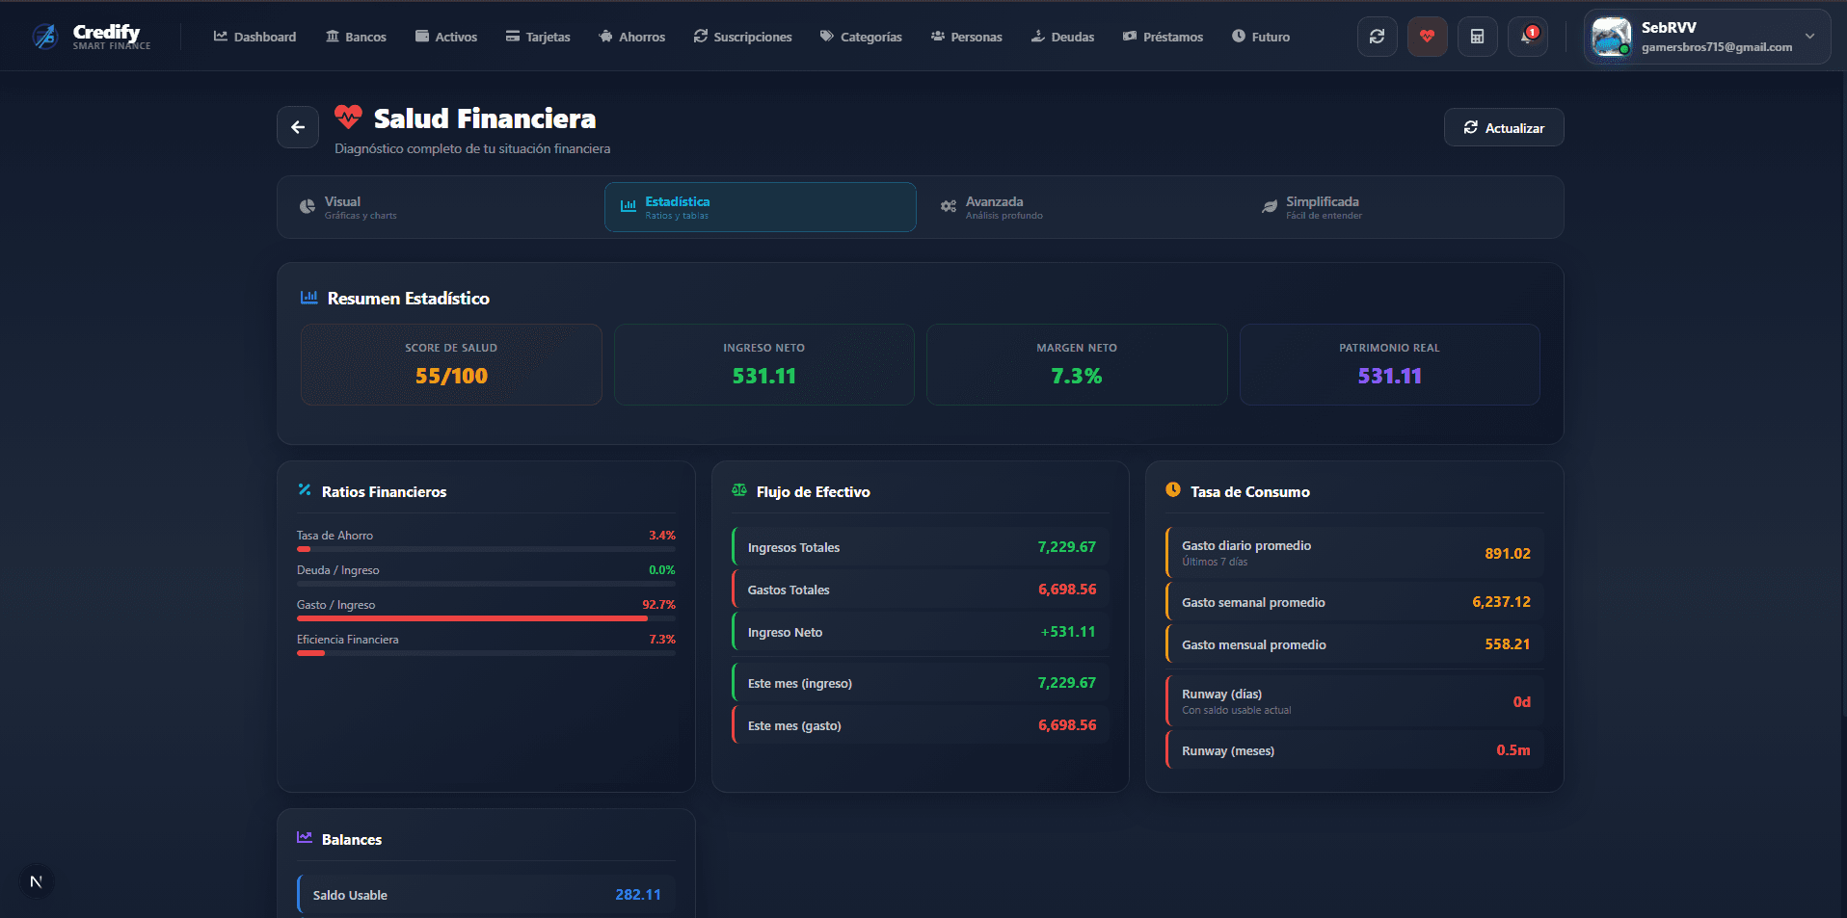Expand the SebRVV account dropdown
This screenshot has height=918, width=1847.
point(1810,37)
